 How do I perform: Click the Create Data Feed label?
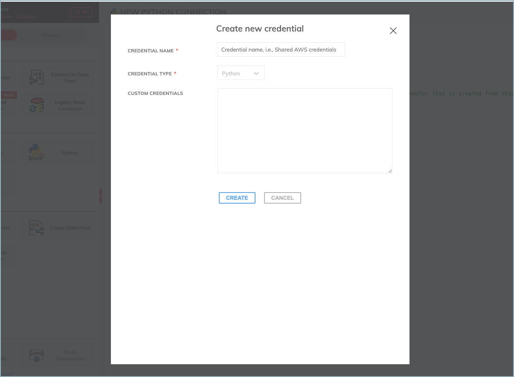70,228
